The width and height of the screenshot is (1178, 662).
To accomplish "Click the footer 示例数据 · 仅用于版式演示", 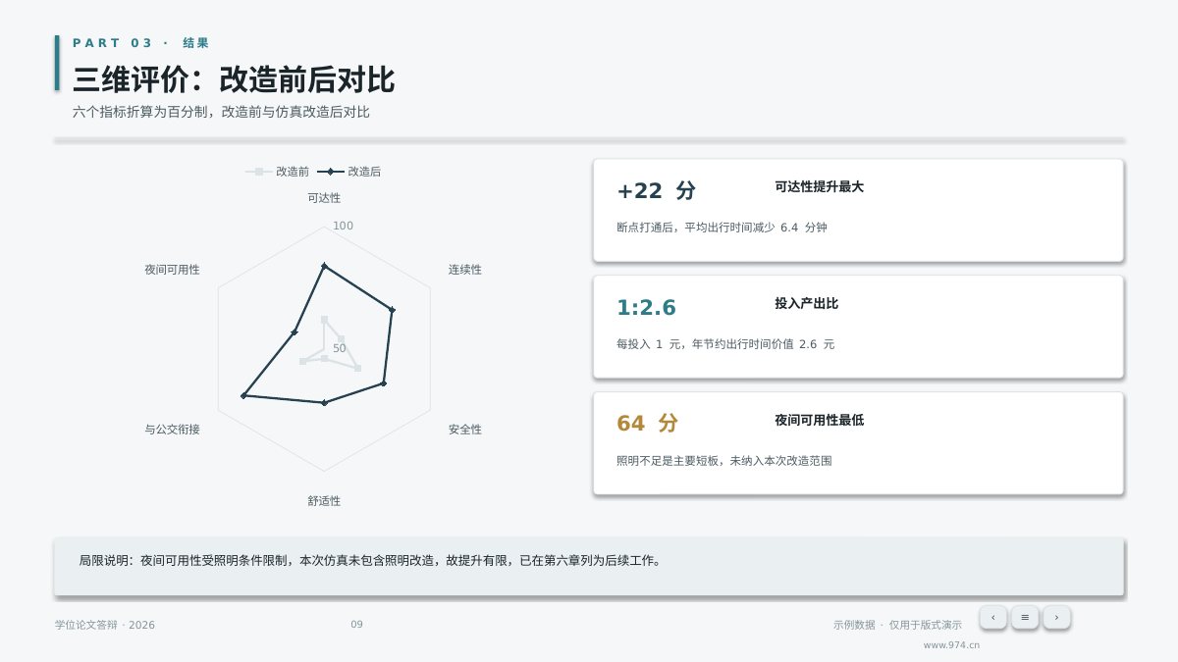I will coord(897,625).
